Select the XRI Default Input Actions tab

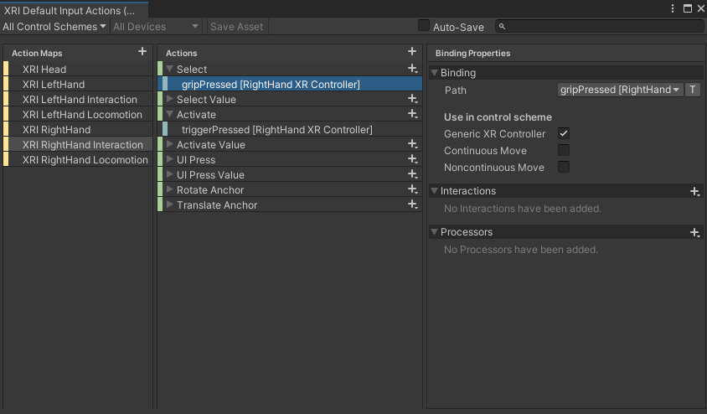(x=74, y=10)
